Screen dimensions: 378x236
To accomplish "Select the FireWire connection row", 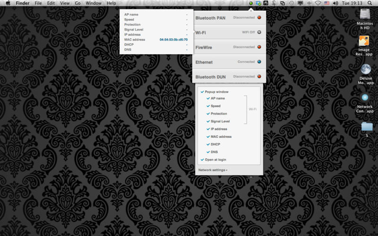I will coord(229,47).
